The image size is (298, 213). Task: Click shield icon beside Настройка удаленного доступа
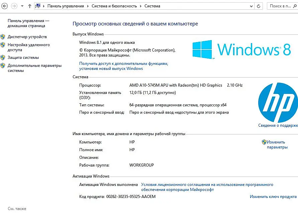pos(3,45)
